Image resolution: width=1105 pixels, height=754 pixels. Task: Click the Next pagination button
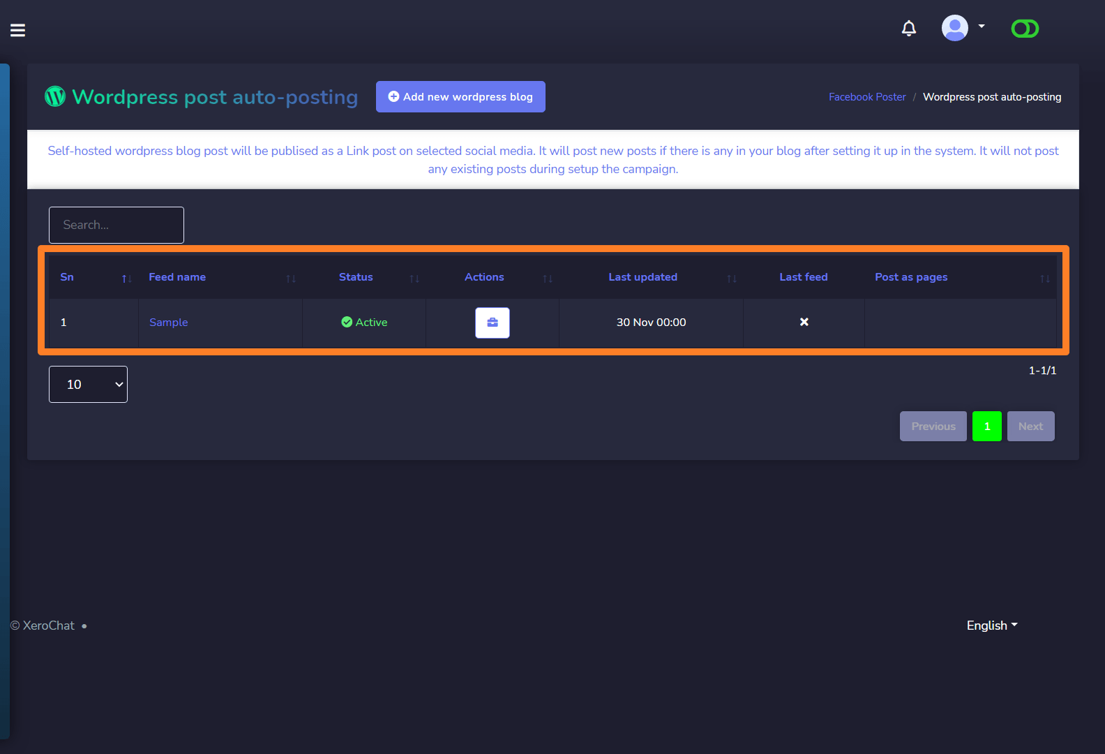[x=1031, y=426]
